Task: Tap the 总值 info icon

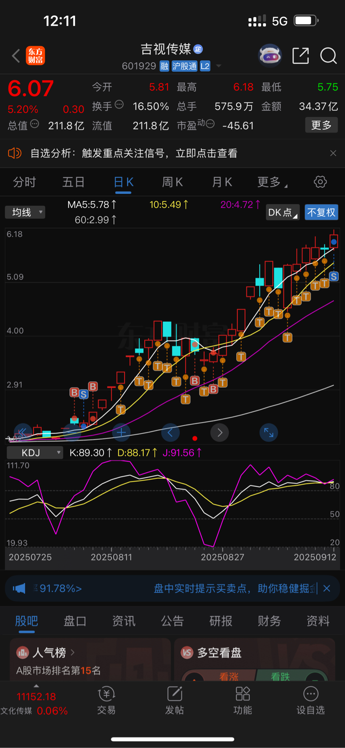Action: pos(35,124)
